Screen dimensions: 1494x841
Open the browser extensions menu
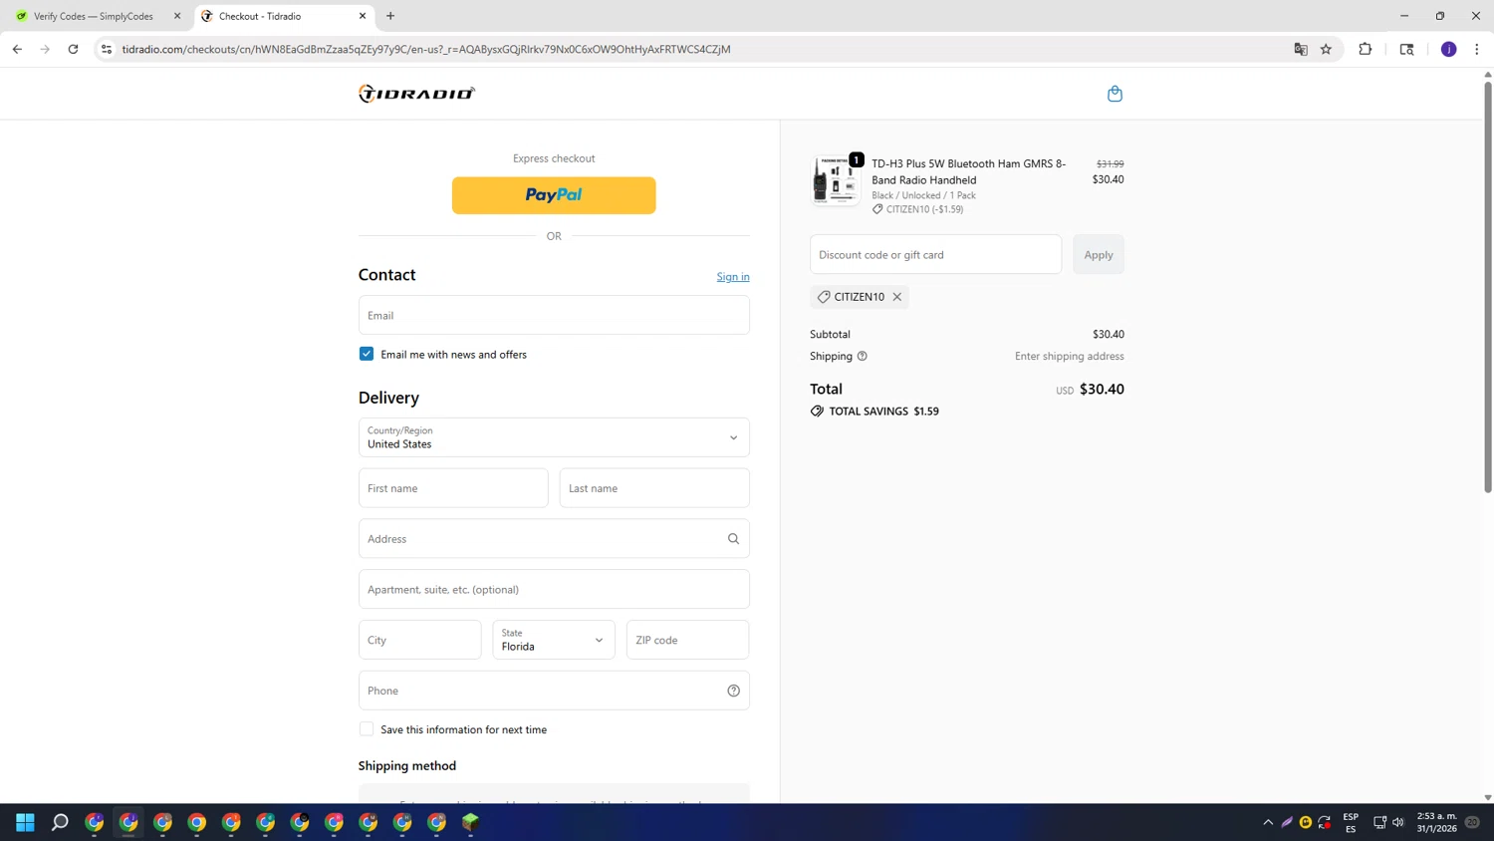(1366, 49)
